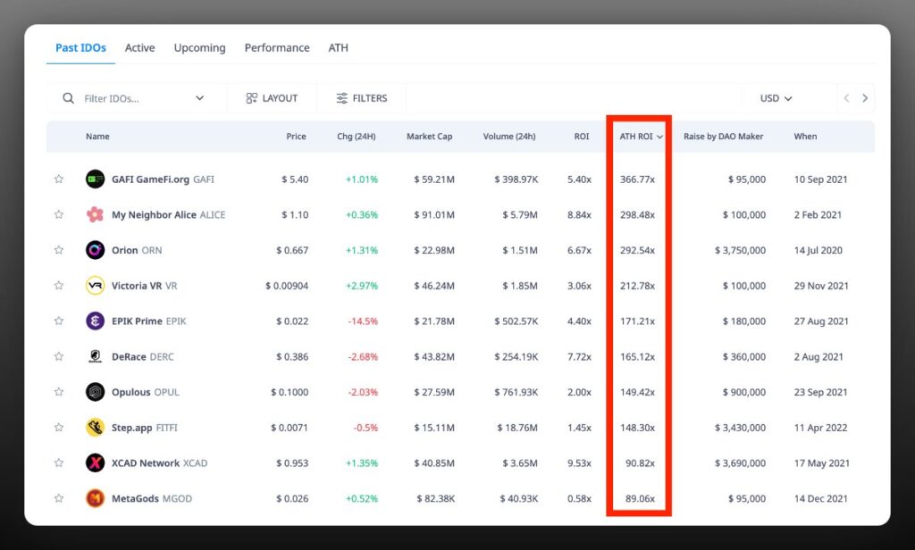Open the USD currency dropdown
915x550 pixels.
click(x=776, y=98)
